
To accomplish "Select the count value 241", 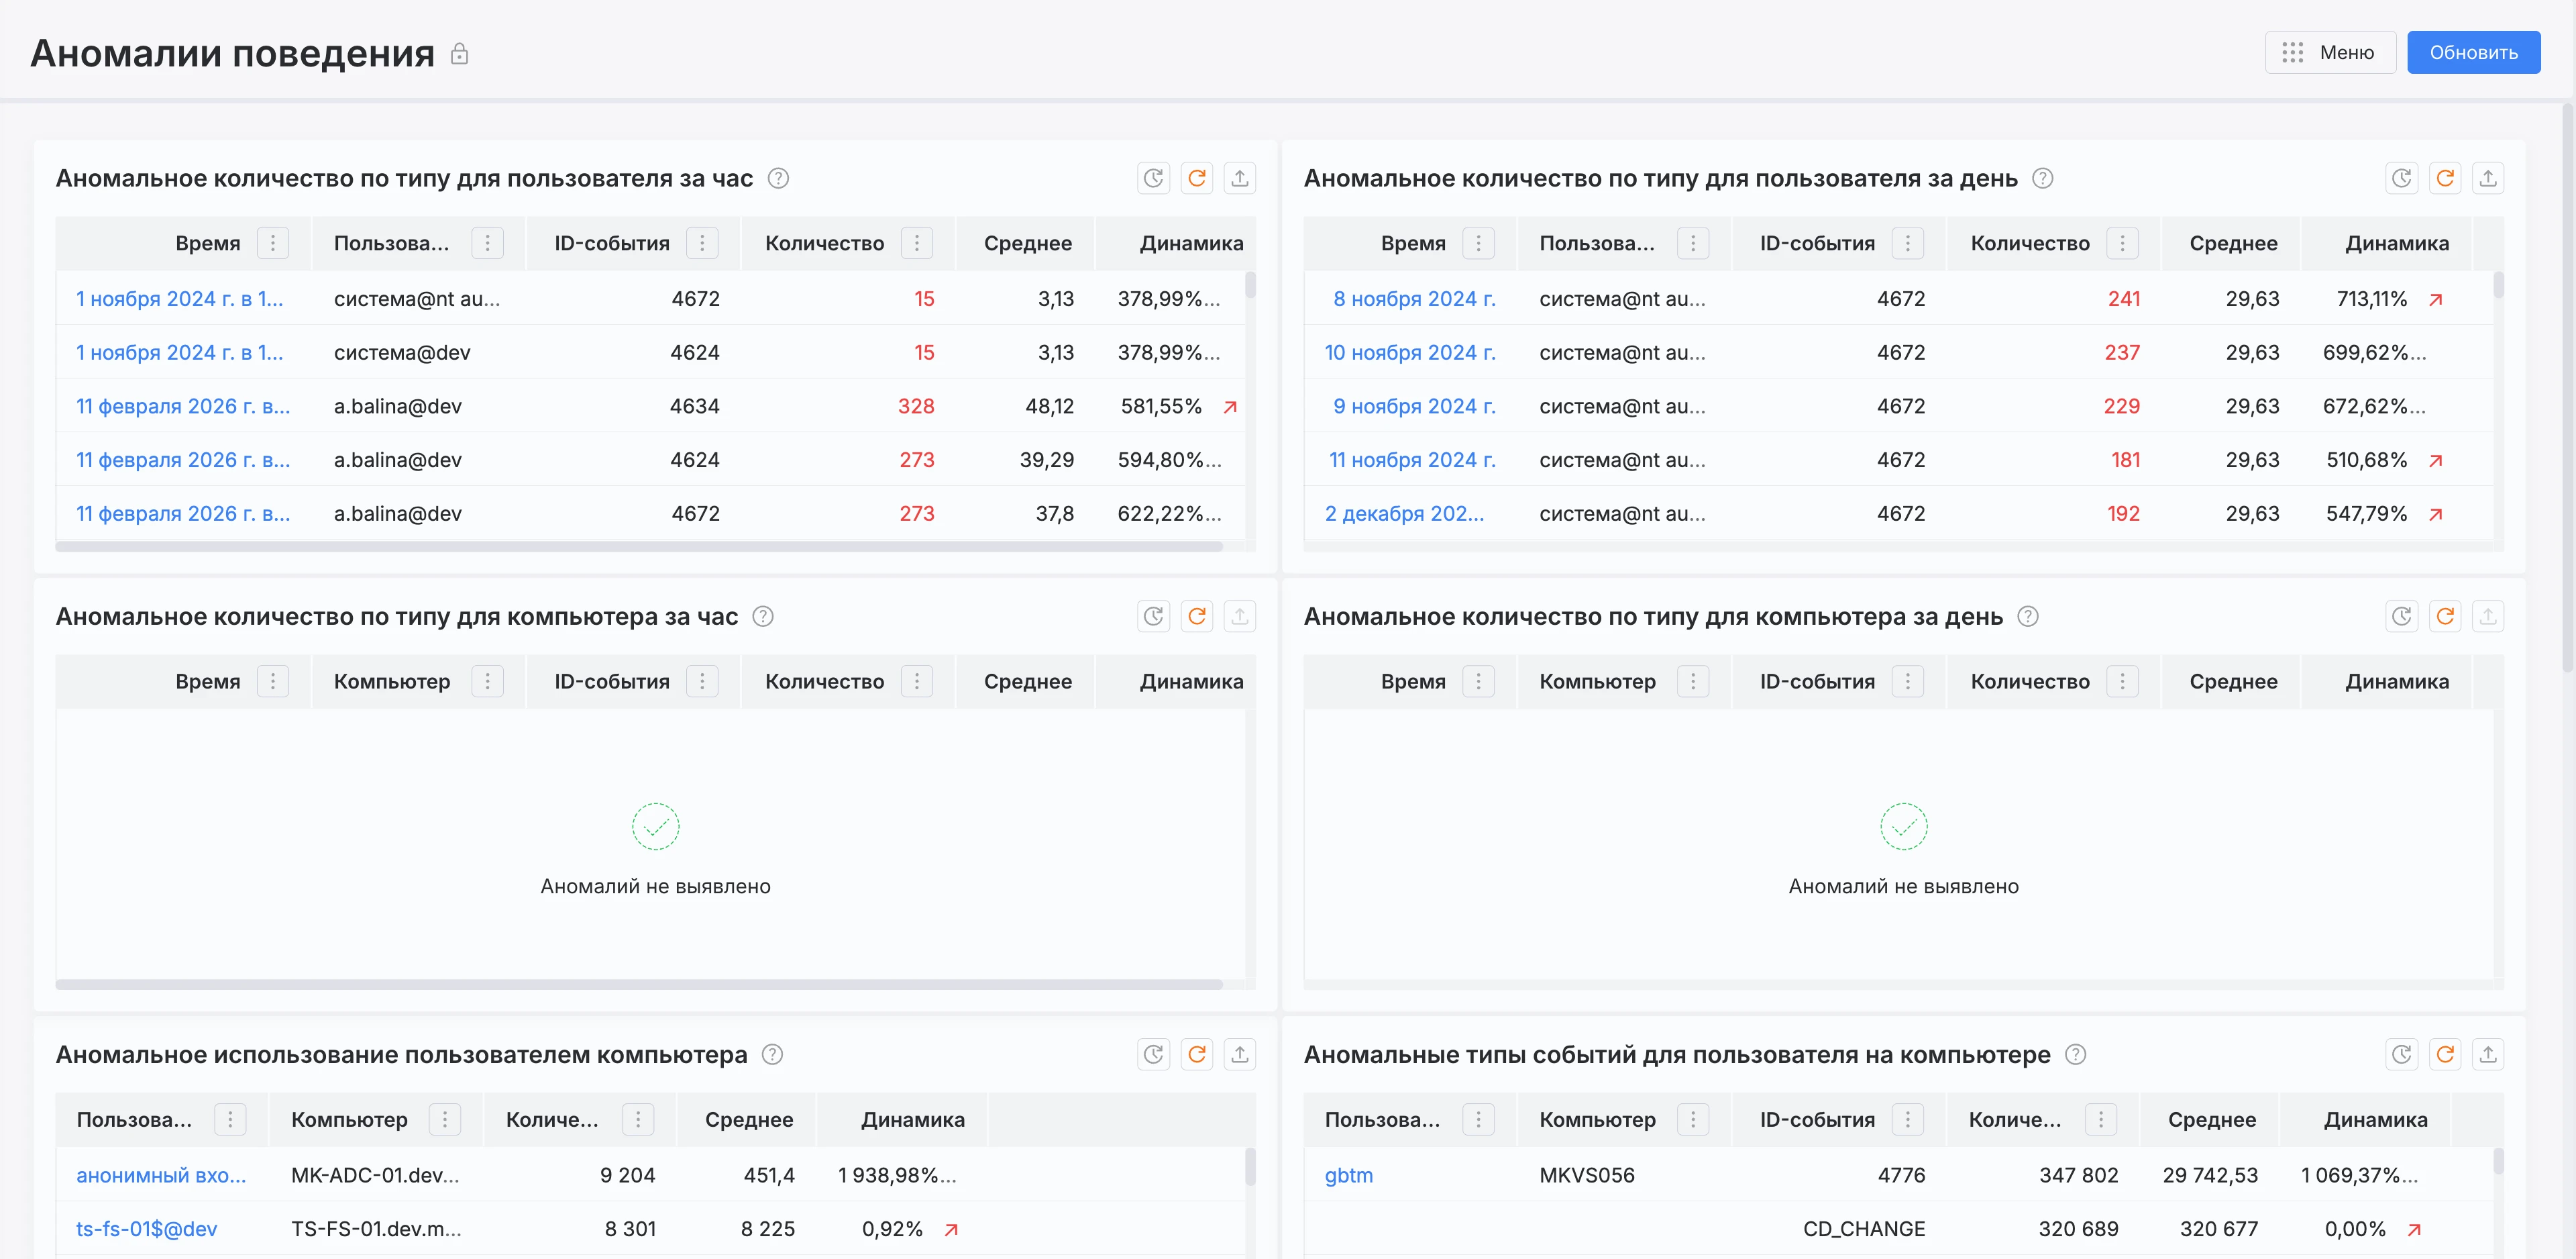I will tap(2124, 299).
